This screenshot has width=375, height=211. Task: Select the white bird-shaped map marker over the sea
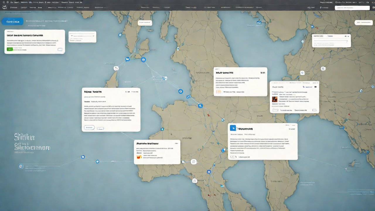(x=116, y=68)
